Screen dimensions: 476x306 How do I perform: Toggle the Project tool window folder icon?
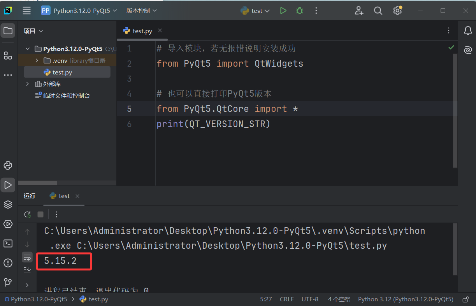pos(8,31)
